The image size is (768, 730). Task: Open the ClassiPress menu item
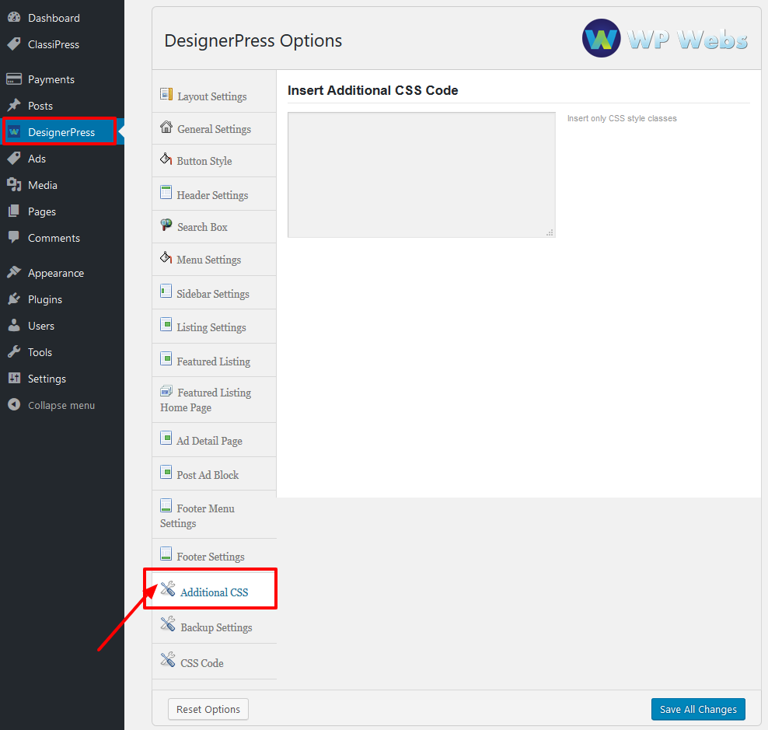pos(62,44)
